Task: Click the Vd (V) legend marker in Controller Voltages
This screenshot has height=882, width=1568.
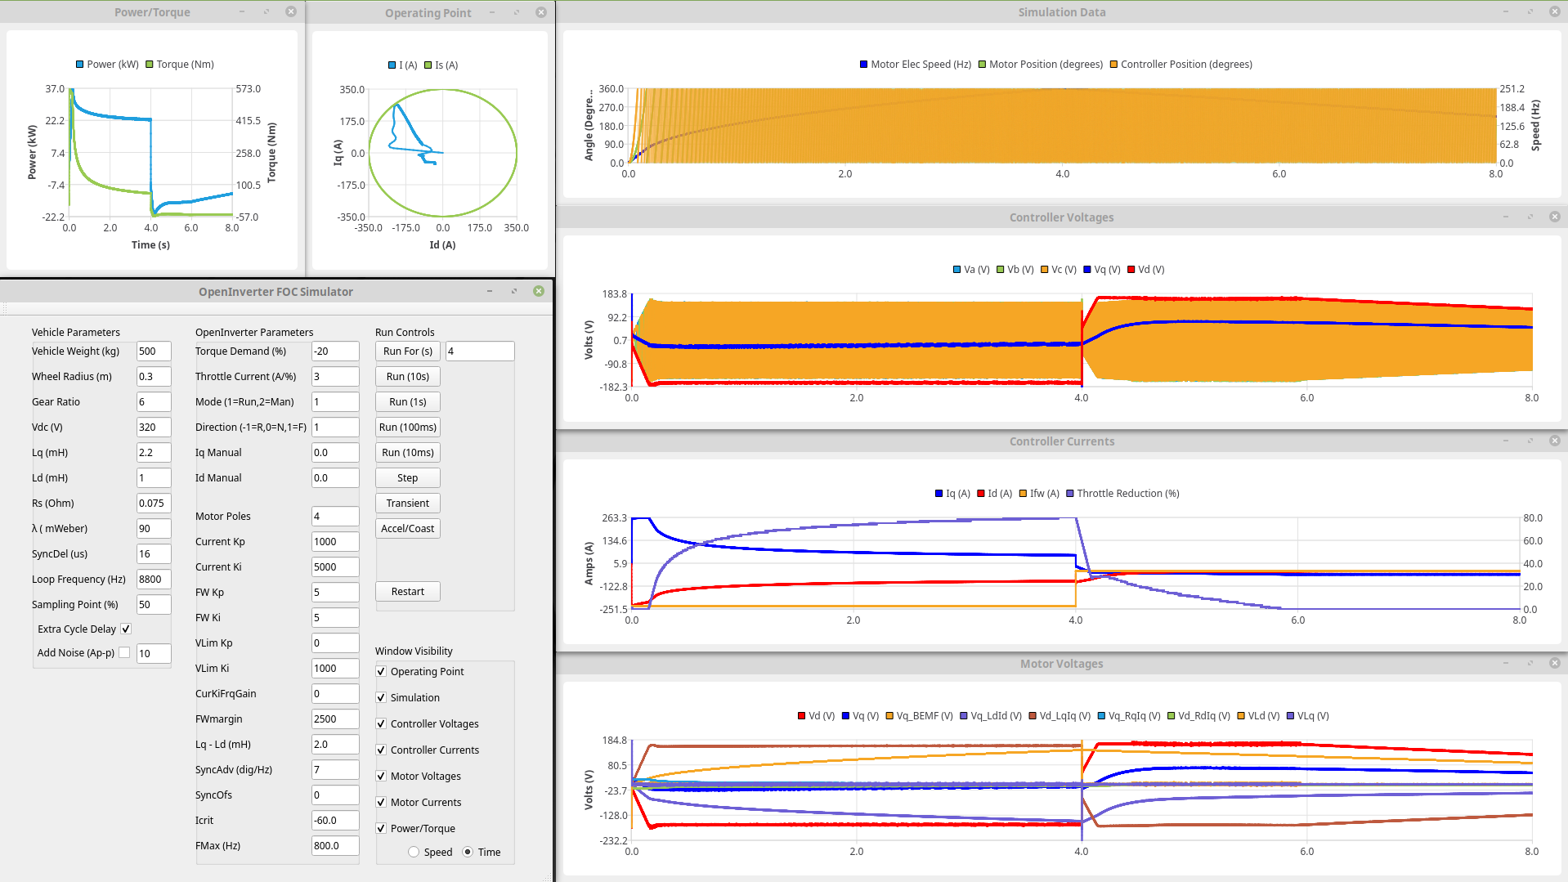Action: click(1131, 270)
